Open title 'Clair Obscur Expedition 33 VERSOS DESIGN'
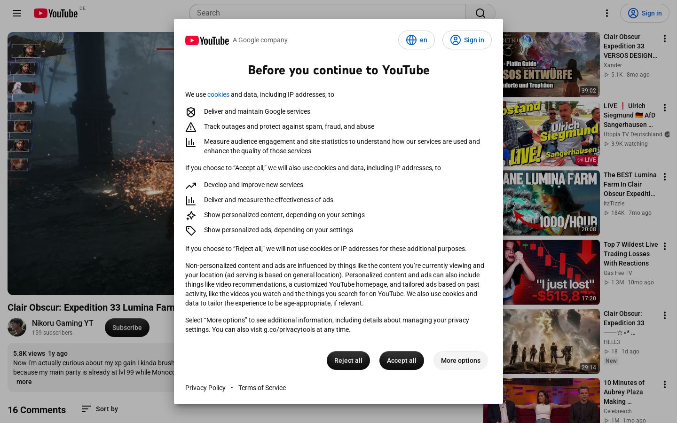 click(630, 46)
